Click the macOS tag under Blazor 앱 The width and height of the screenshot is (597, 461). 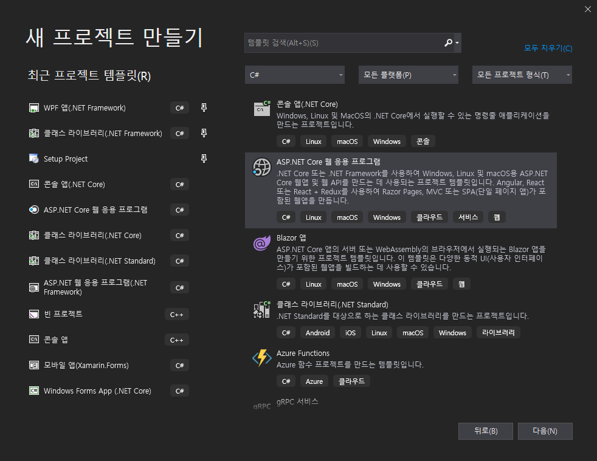coord(347,284)
